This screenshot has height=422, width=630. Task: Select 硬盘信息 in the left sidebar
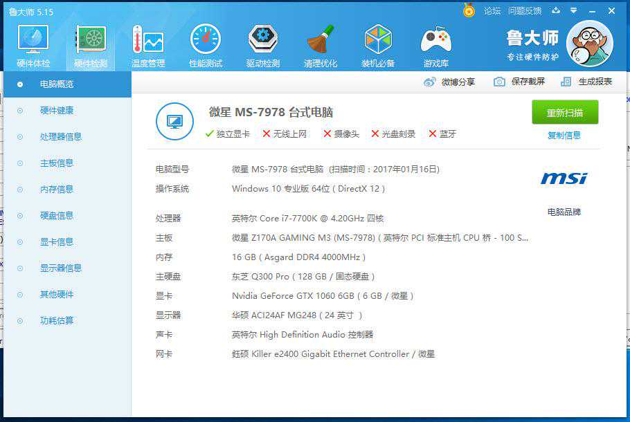tap(57, 216)
